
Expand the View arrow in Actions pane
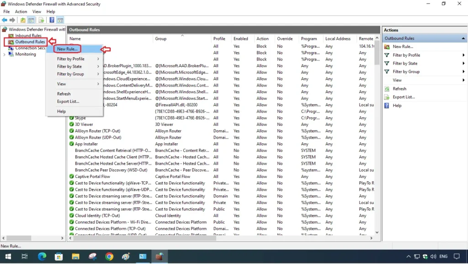click(463, 80)
